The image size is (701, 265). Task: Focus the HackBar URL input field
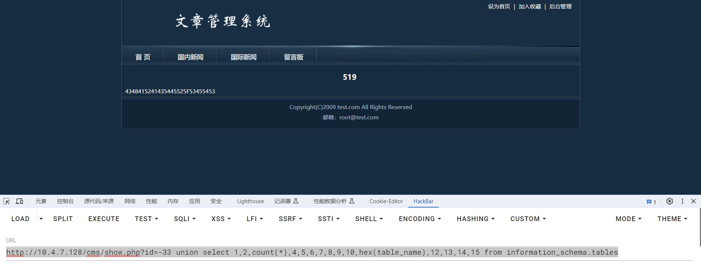[x=349, y=252]
